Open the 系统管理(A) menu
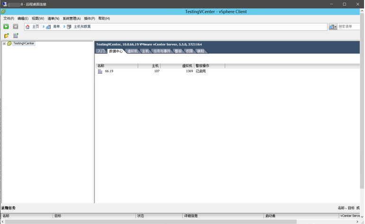The image size is (365, 224). tap(71, 18)
